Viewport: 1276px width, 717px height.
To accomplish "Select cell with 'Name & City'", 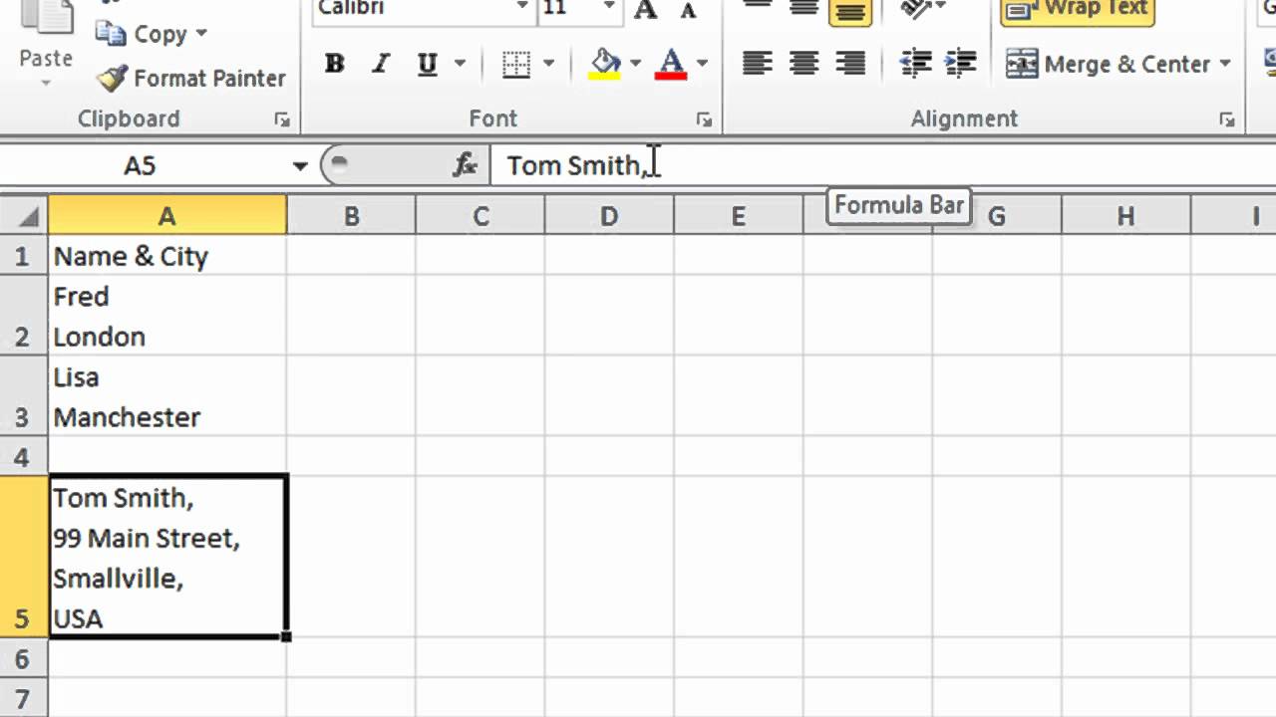I will point(167,256).
